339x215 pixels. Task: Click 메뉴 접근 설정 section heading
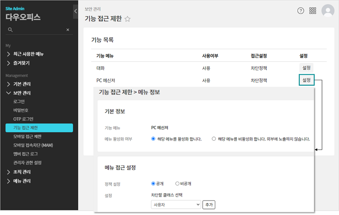(120, 168)
